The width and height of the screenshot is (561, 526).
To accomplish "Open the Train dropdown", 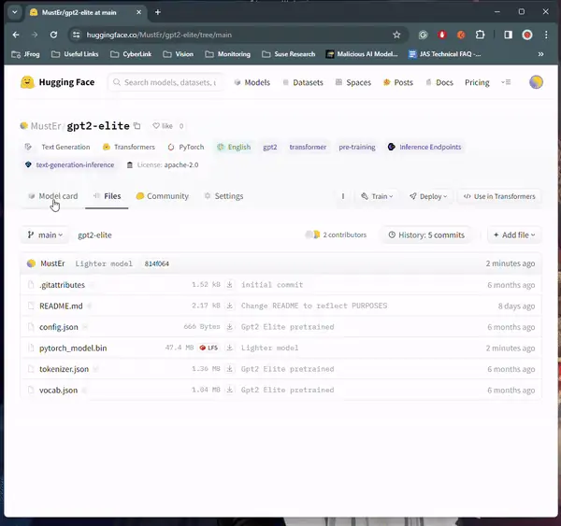I will (377, 196).
